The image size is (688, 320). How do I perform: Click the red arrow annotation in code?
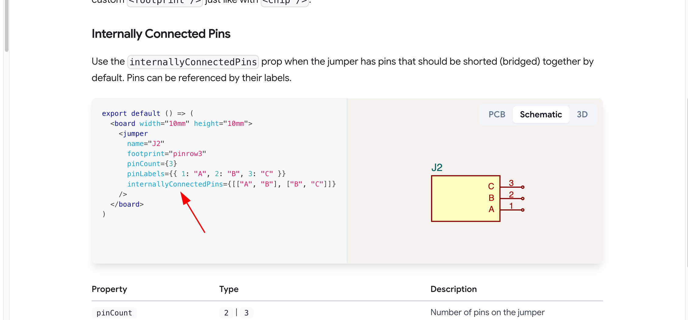click(193, 212)
